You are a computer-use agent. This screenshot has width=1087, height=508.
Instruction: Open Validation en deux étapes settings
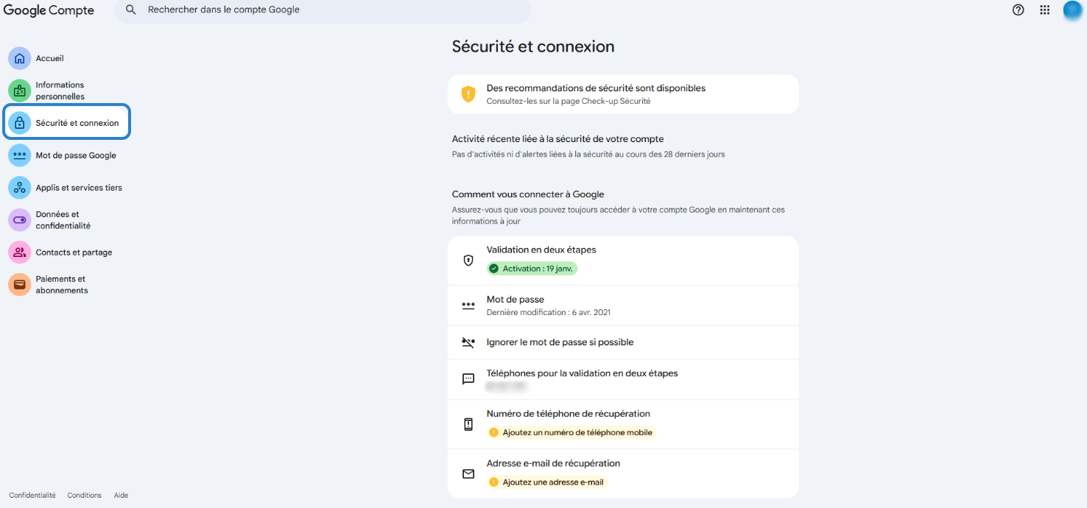[623, 261]
